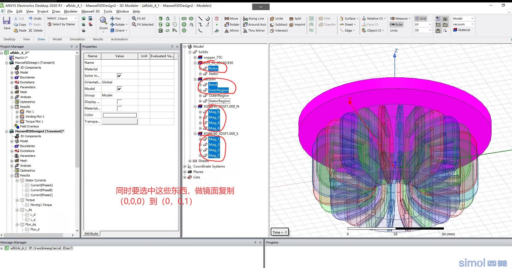Click the Delete button
512x268 pixels.
tap(35, 31)
